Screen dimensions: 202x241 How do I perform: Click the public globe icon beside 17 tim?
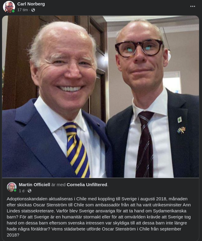tap(33, 10)
